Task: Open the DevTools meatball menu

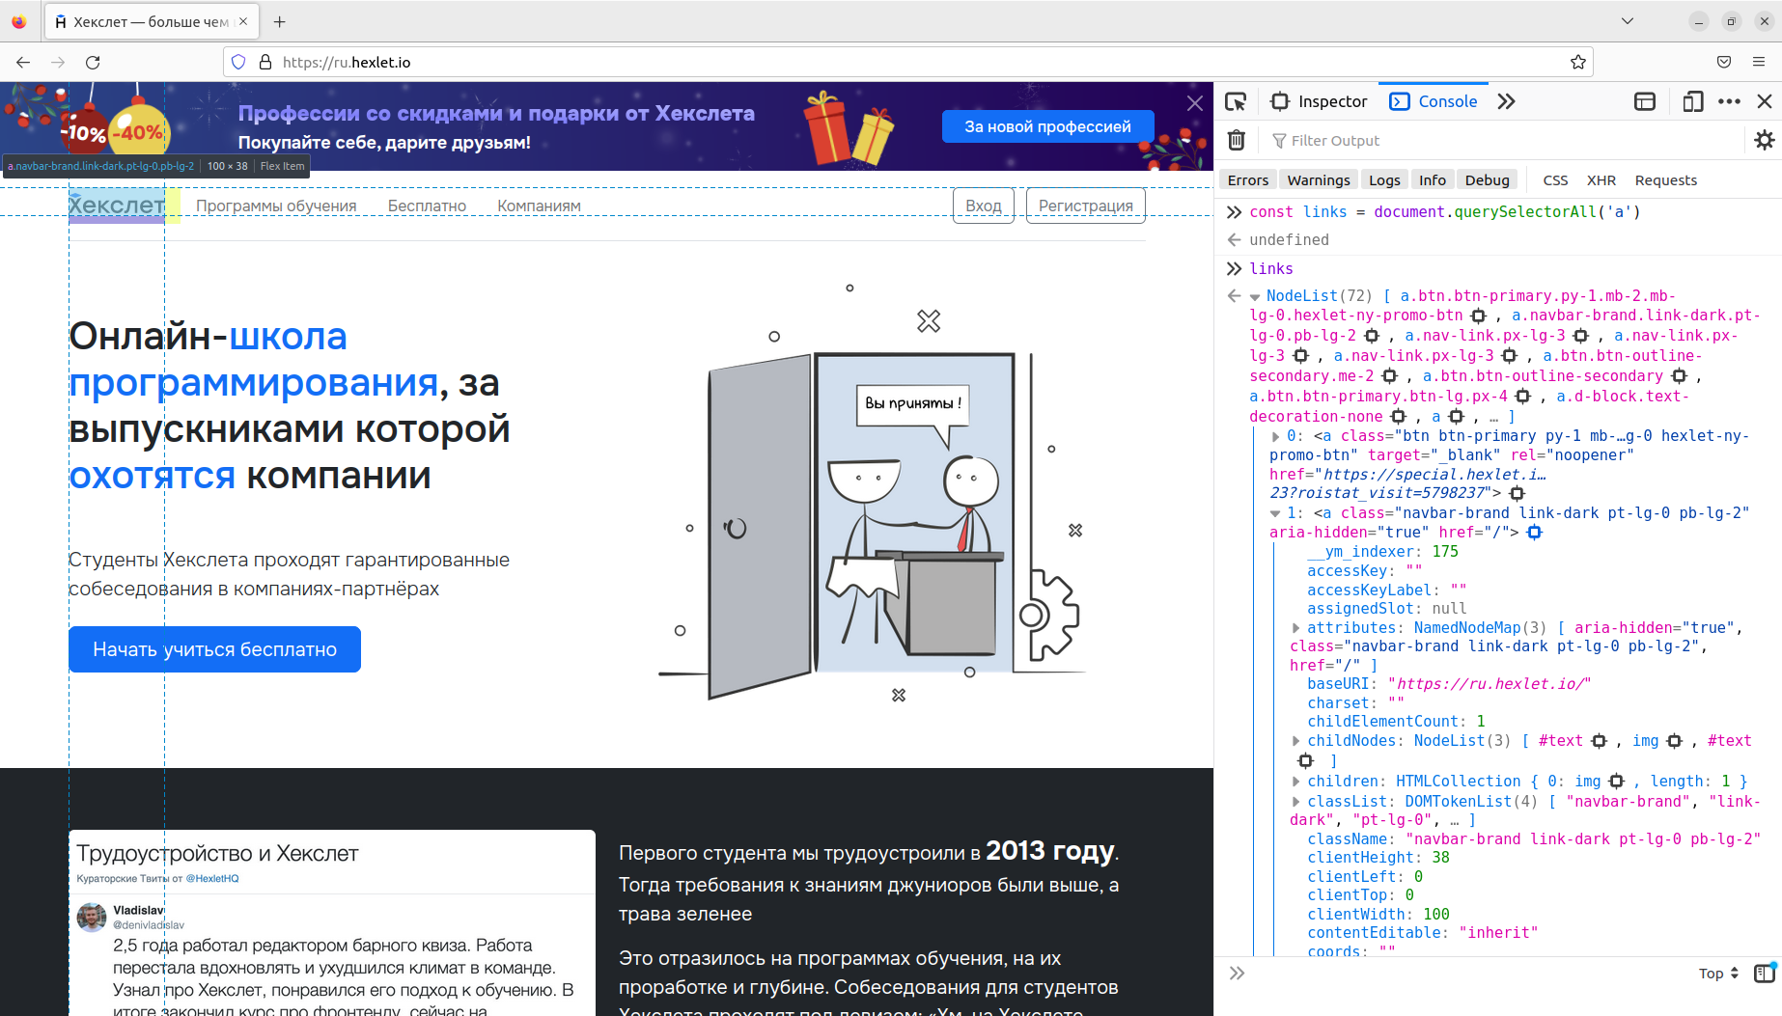Action: coord(1728,101)
